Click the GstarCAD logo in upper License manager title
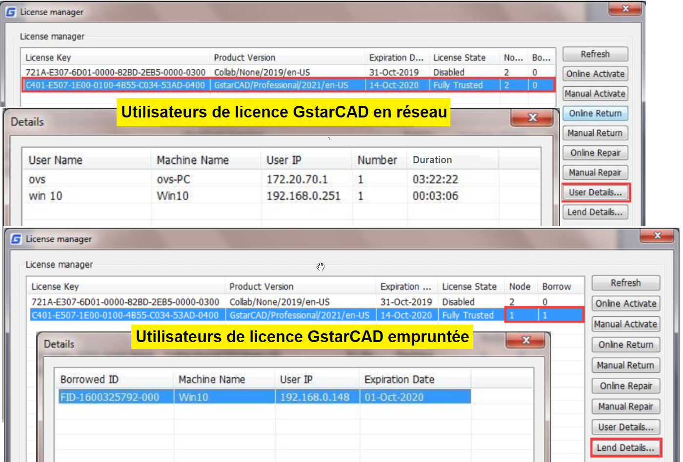Screen dimensions: 683x462 [x=10, y=12]
